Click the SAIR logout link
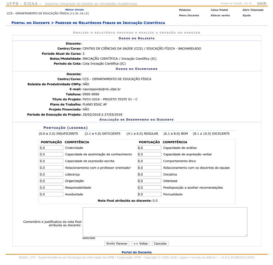The image size is (273, 265). [261, 3]
